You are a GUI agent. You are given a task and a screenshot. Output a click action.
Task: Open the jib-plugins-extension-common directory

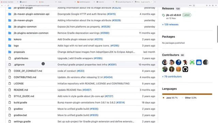pyautogui.click(x=31, y=33)
